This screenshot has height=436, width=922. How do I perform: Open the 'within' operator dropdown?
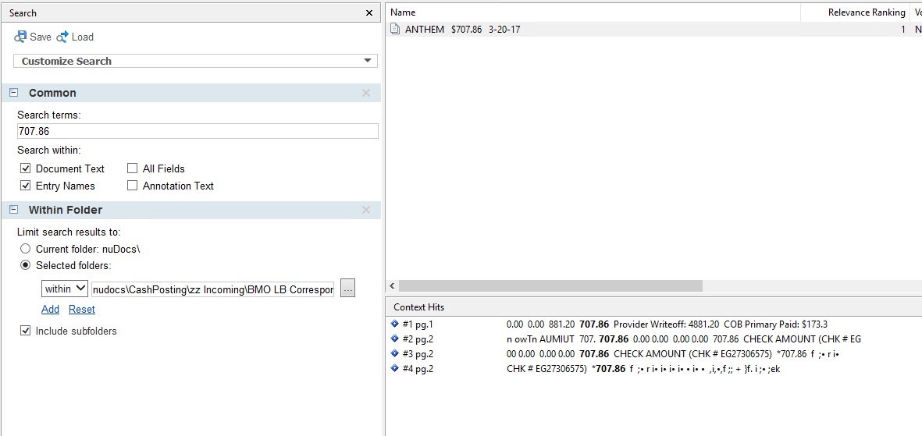(x=66, y=289)
